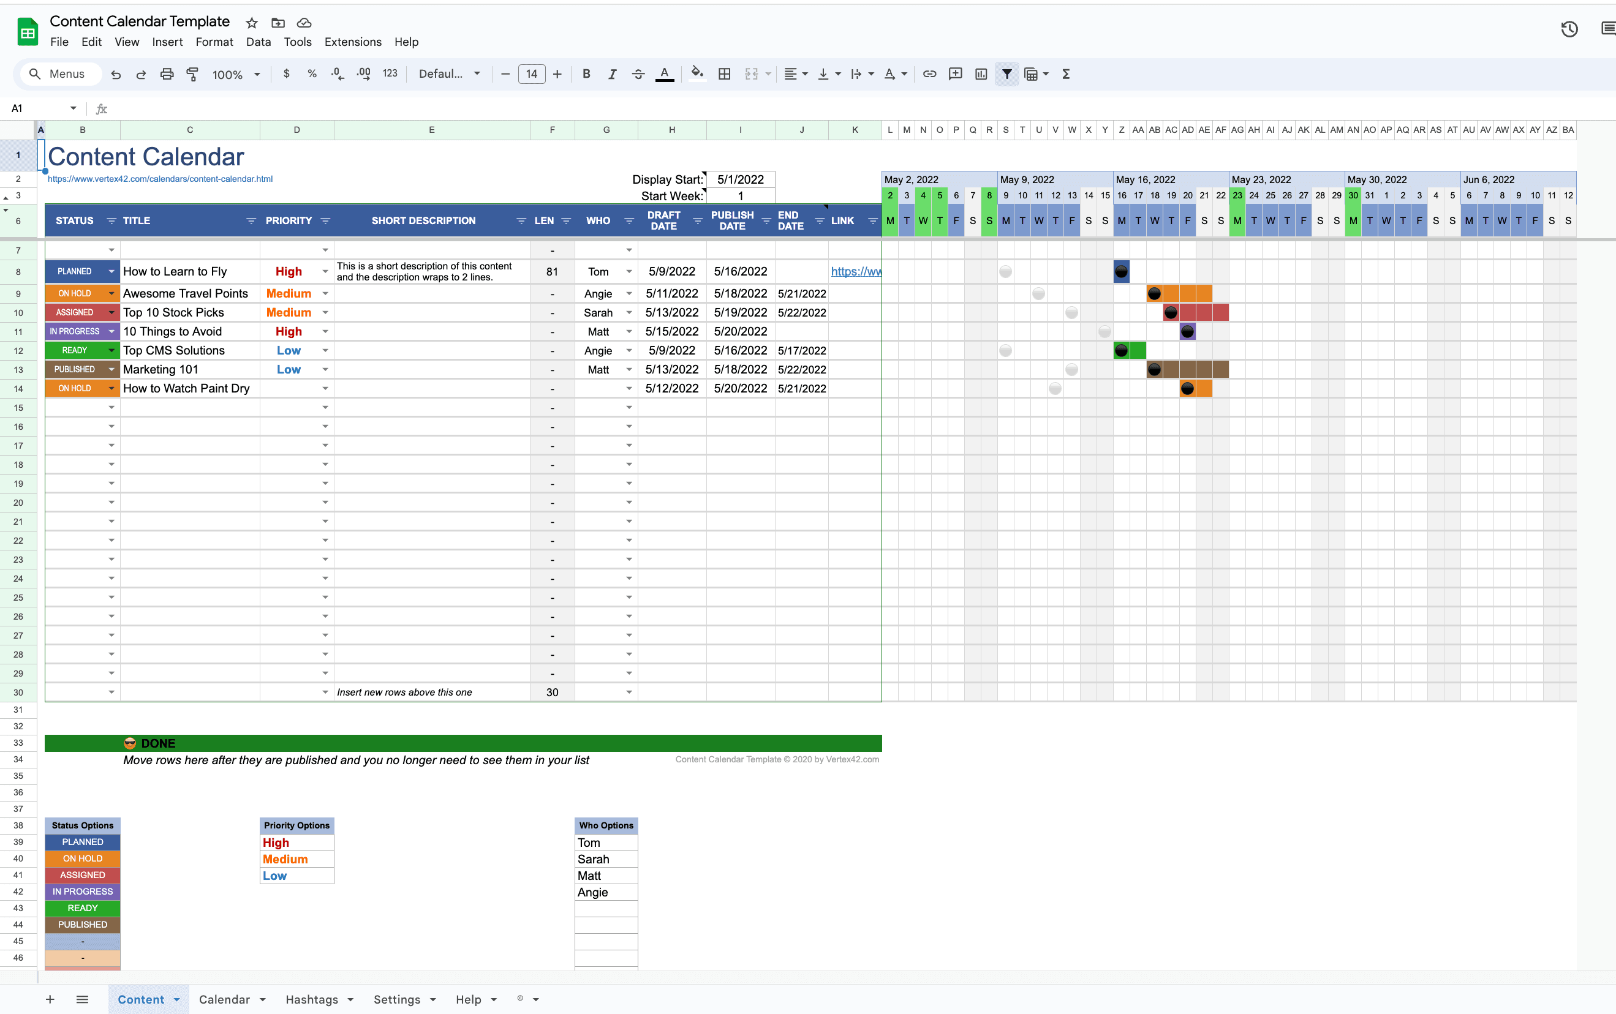
Task: Switch to the Hashtags sheet tab
Action: 311,999
